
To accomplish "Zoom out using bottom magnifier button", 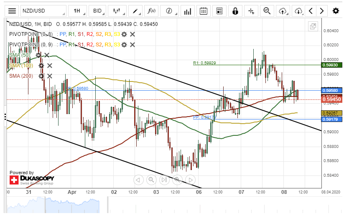I will [x=151, y=180].
